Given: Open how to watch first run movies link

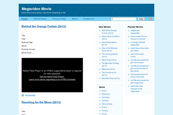Looking at the screenshot, I should [x=139, y=38].
